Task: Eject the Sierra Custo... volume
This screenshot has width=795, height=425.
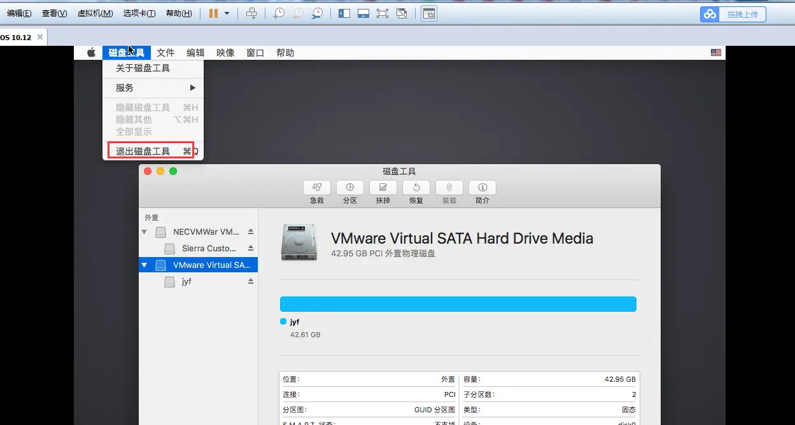Action: [x=251, y=248]
